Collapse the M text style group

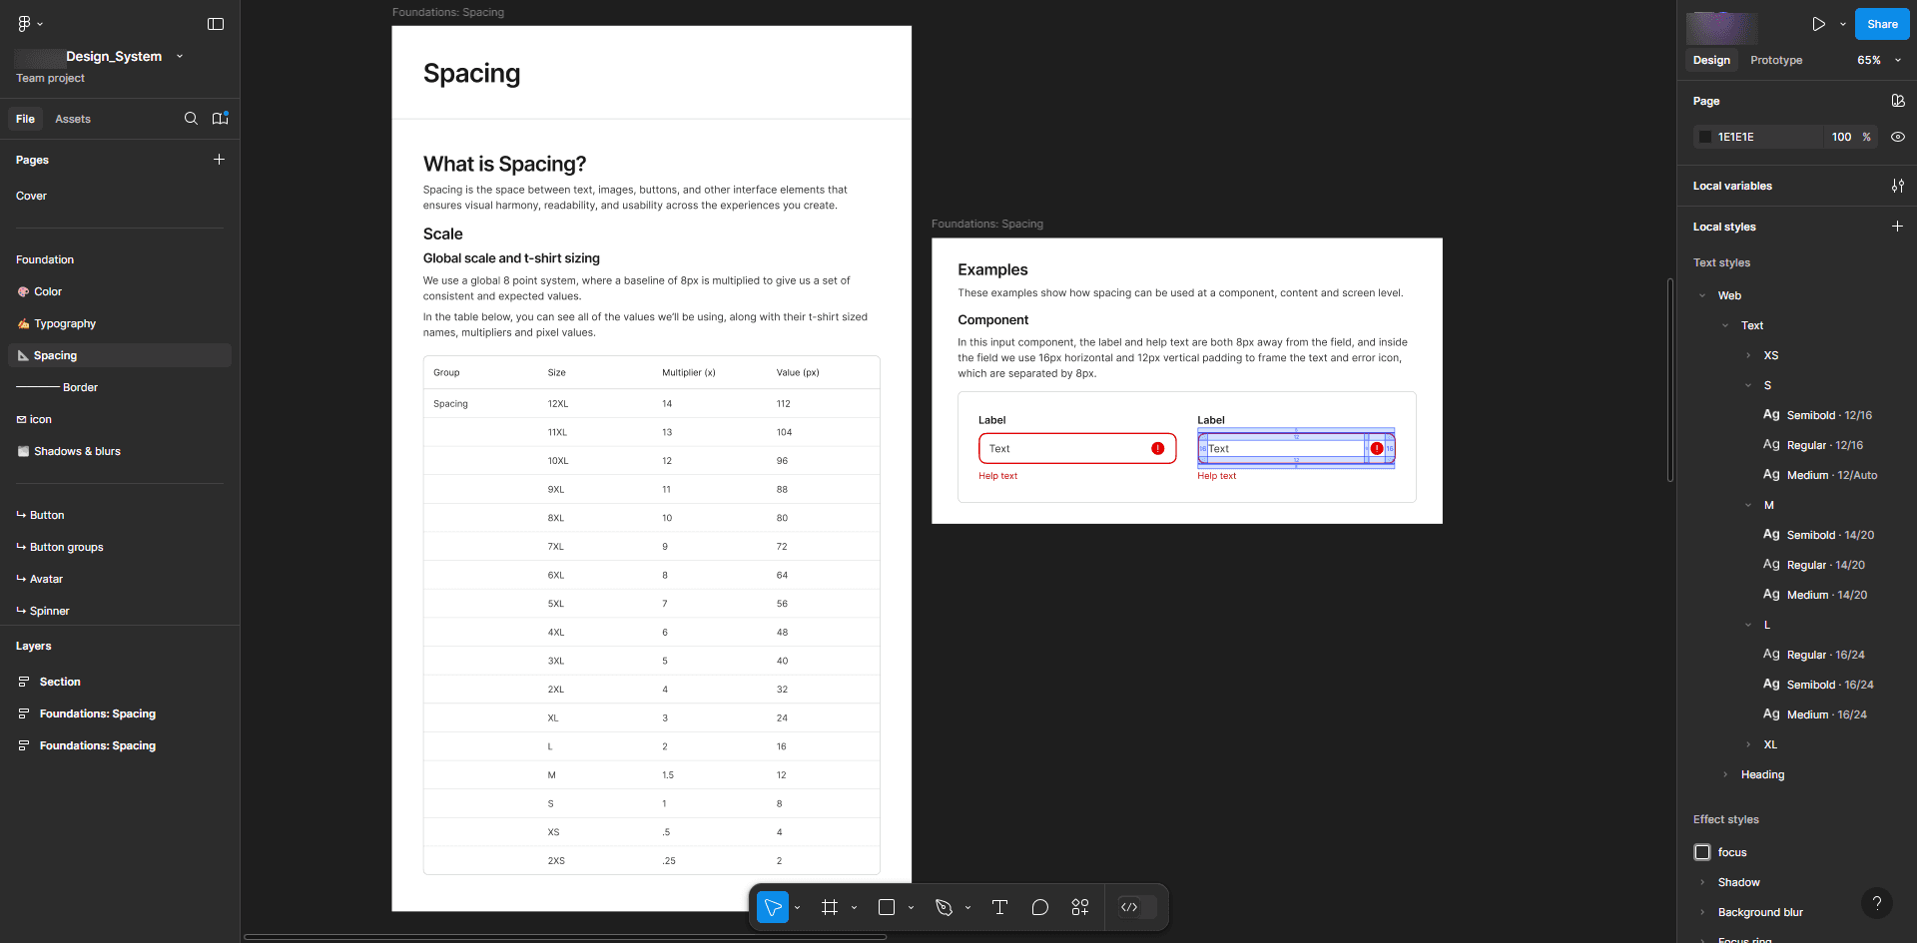point(1748,505)
